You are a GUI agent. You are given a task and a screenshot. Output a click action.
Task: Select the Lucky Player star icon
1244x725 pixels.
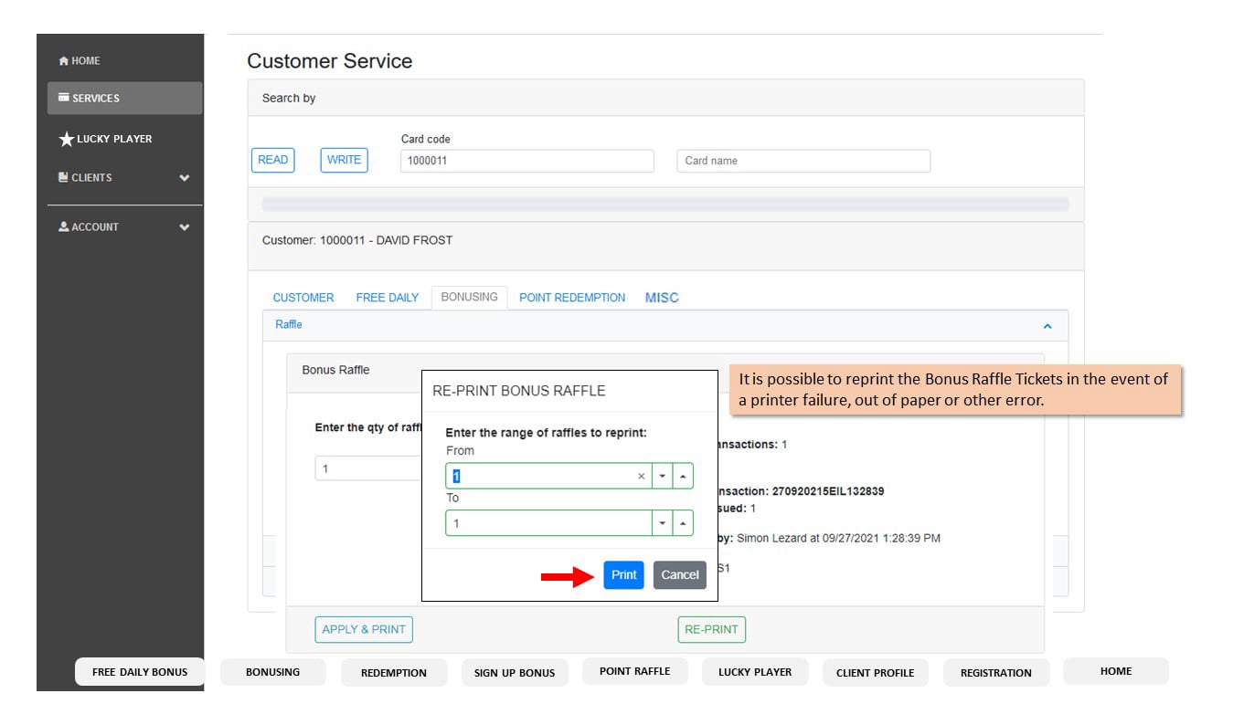[66, 140]
